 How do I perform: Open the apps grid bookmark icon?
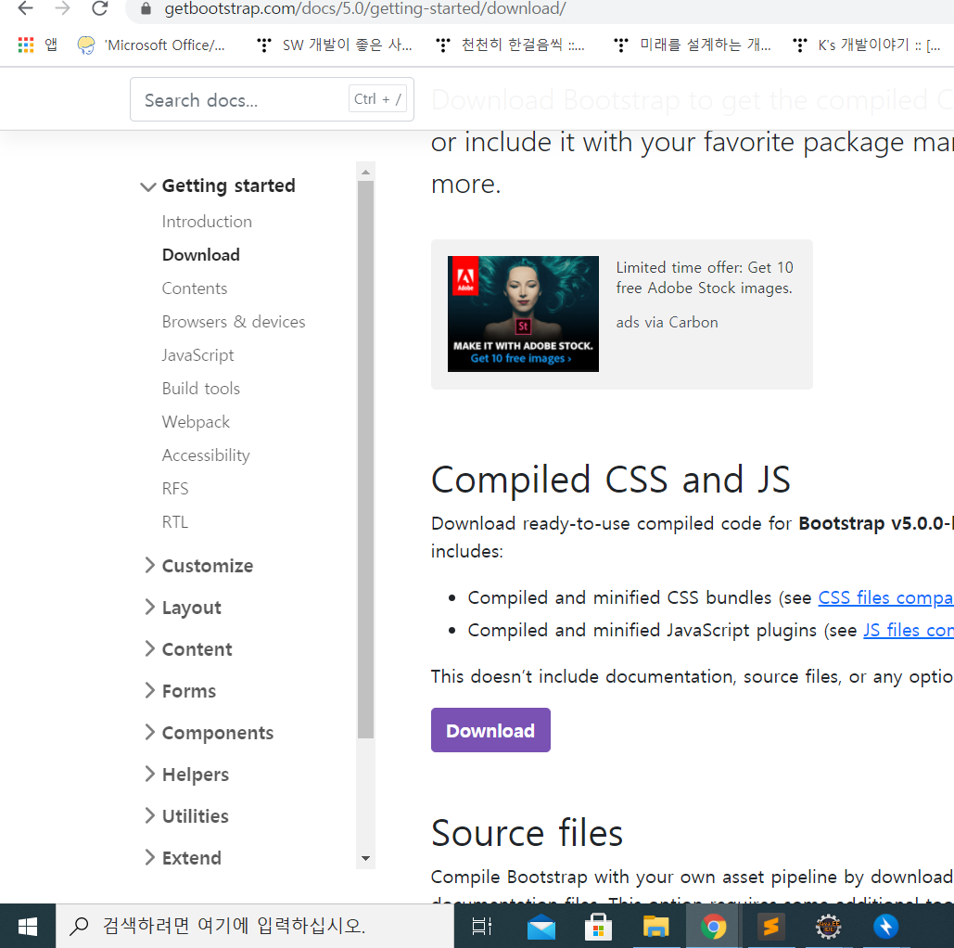tap(26, 45)
